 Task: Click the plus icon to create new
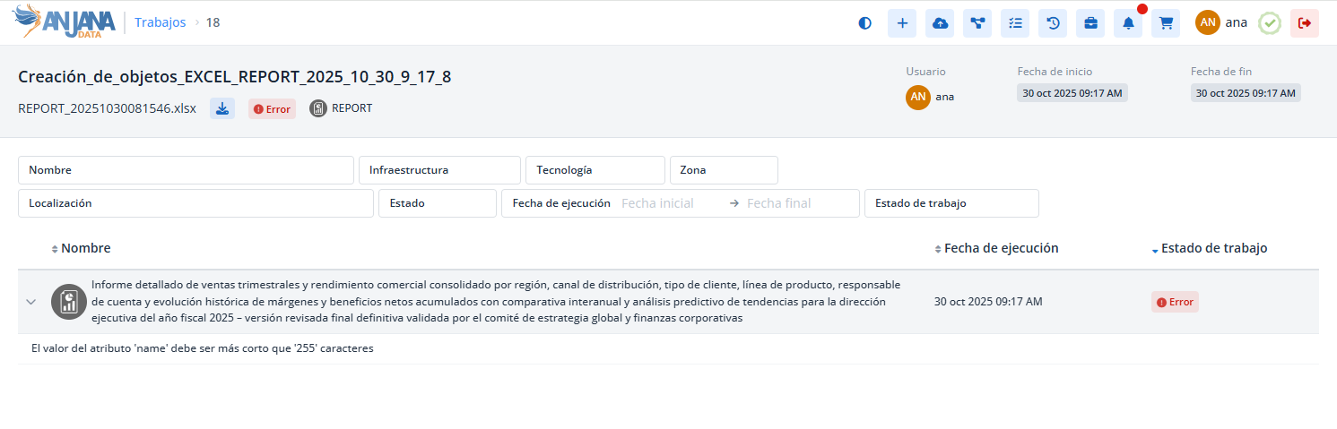coord(902,23)
